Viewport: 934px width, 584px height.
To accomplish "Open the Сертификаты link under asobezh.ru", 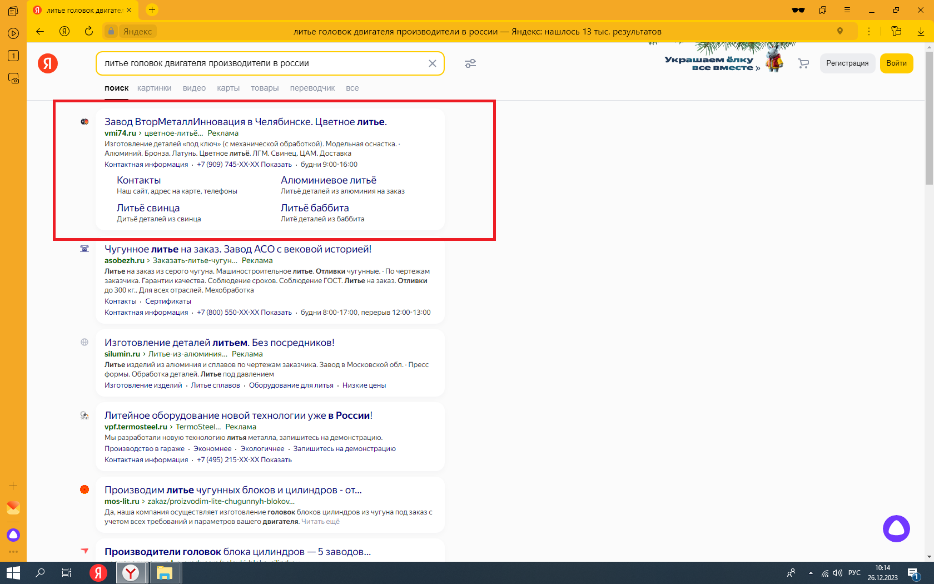I will 168,301.
